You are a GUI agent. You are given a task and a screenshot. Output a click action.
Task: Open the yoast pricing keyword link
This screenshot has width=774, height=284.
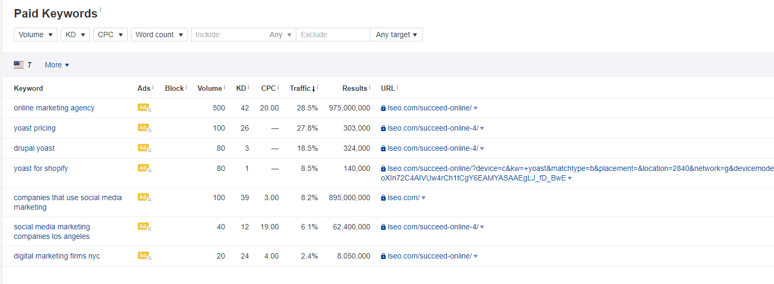point(35,128)
